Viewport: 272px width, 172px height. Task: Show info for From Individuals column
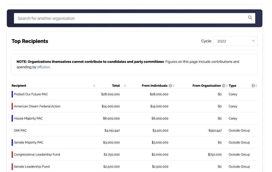[170, 86]
